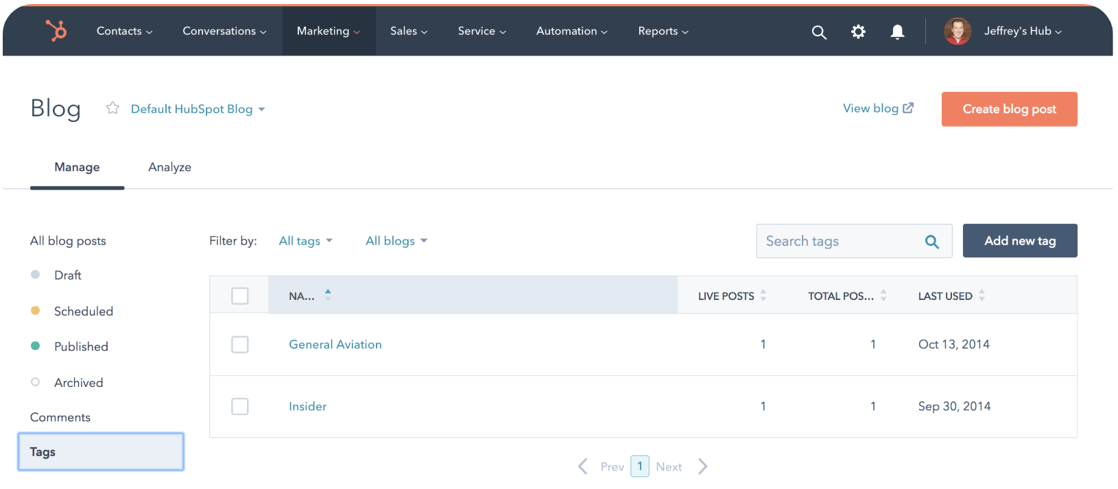Select page 1 in pagination
This screenshot has height=489, width=1118.
click(640, 466)
